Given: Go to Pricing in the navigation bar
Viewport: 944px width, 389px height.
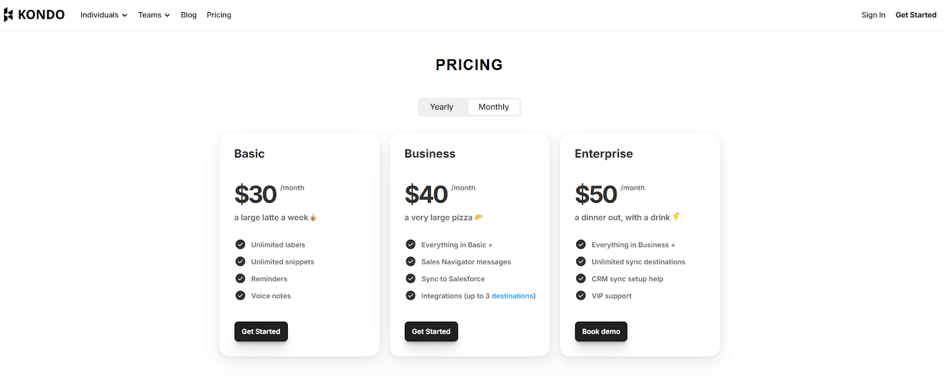Looking at the screenshot, I should click(x=219, y=15).
